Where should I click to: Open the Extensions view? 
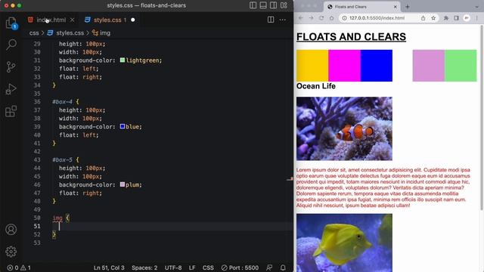11,111
